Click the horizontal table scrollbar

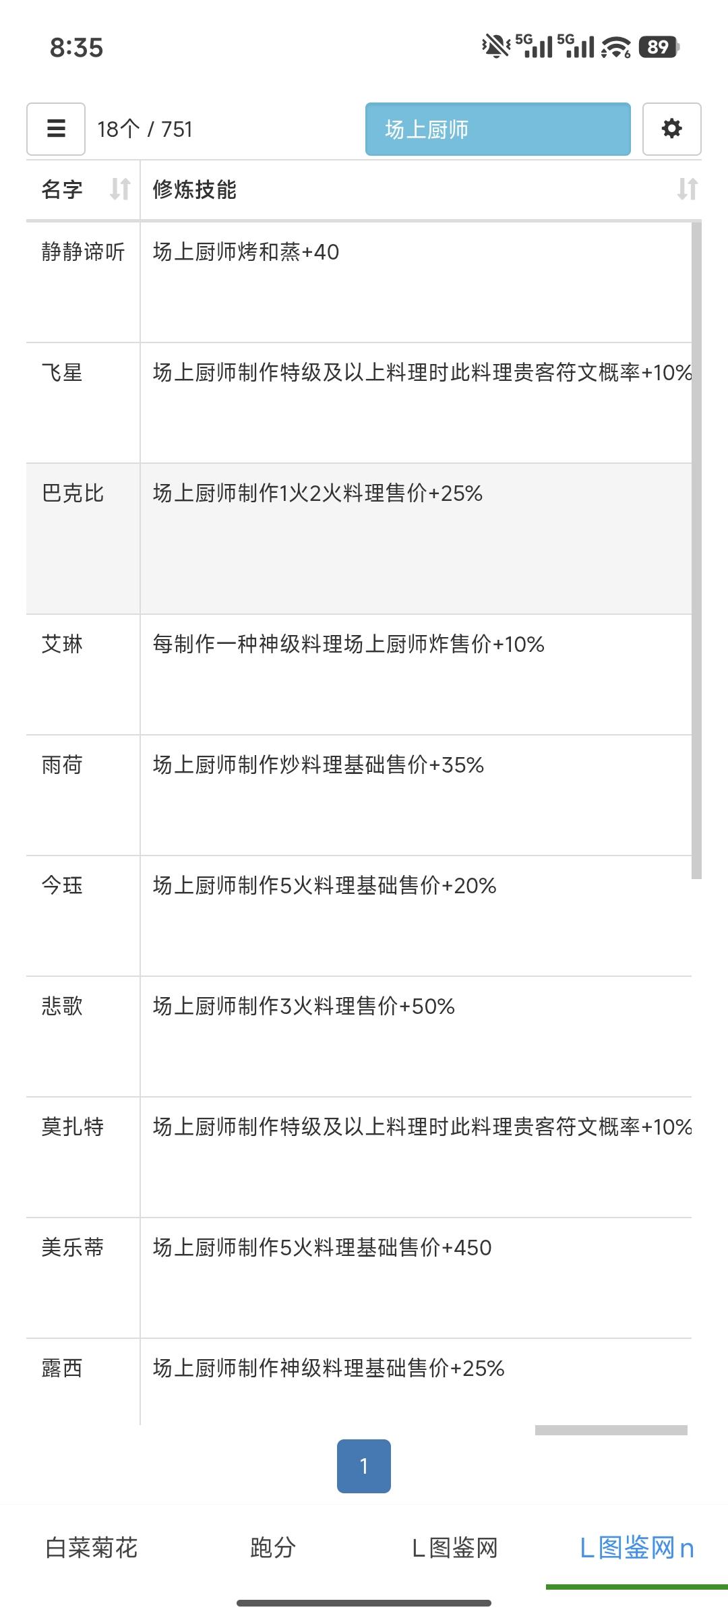(x=611, y=1430)
